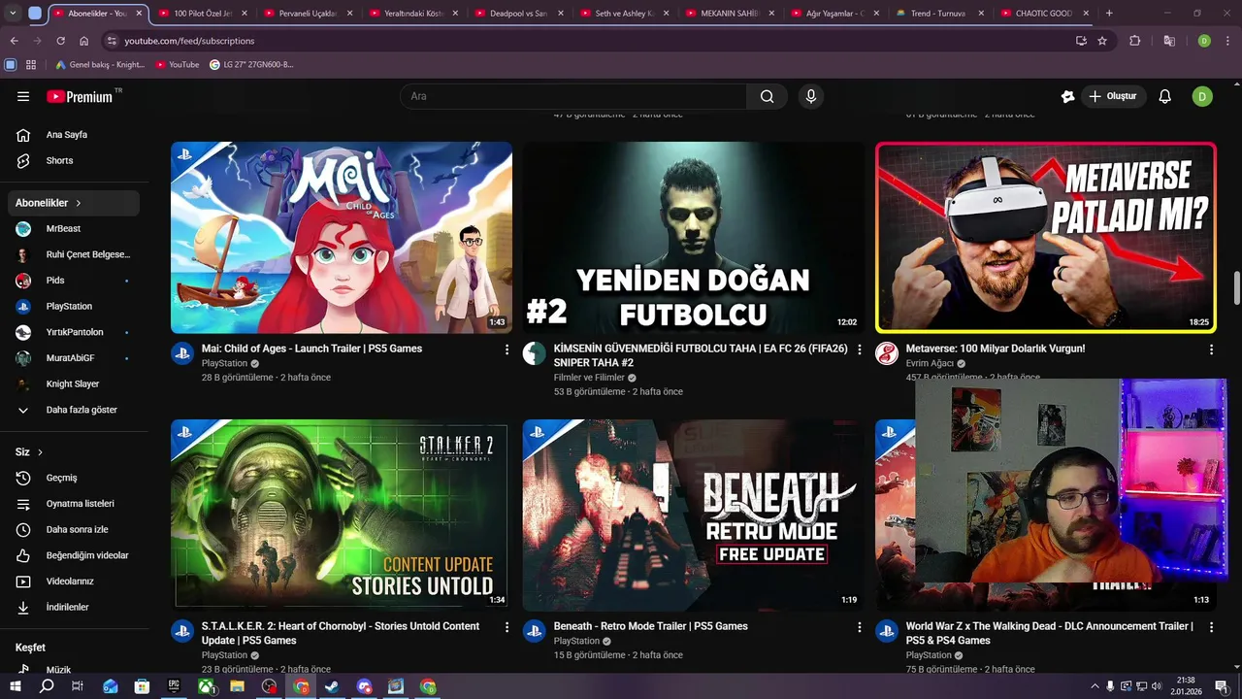The image size is (1242, 699).
Task: Open İndirilenler downloads
Action: (76, 607)
